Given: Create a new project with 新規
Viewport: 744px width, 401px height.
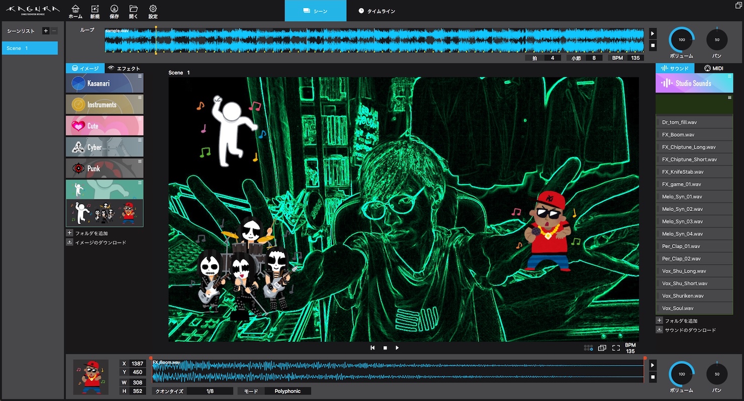Looking at the screenshot, I should 95,12.
